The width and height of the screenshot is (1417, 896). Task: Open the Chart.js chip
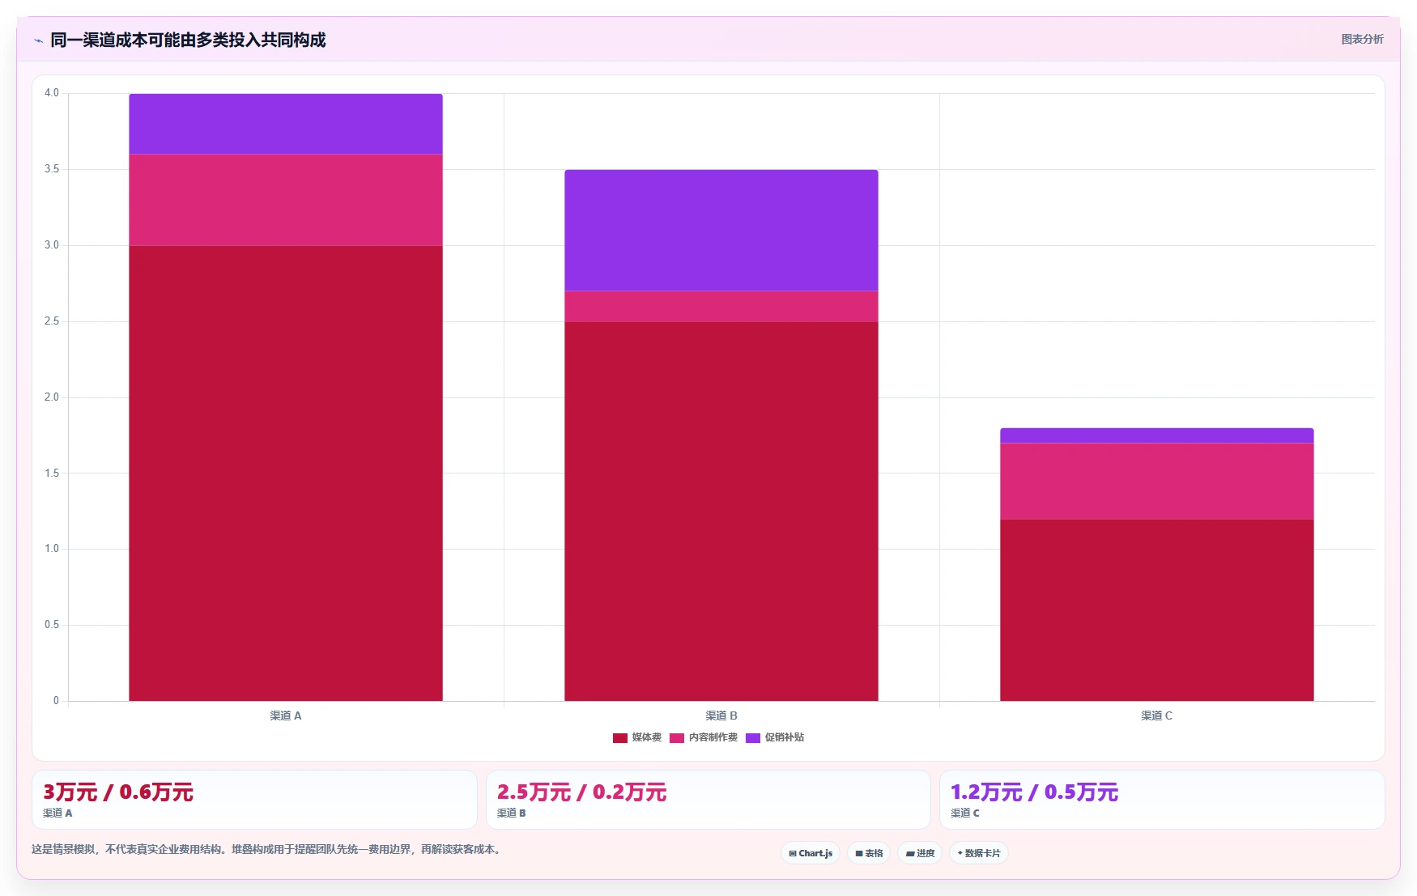(x=811, y=853)
